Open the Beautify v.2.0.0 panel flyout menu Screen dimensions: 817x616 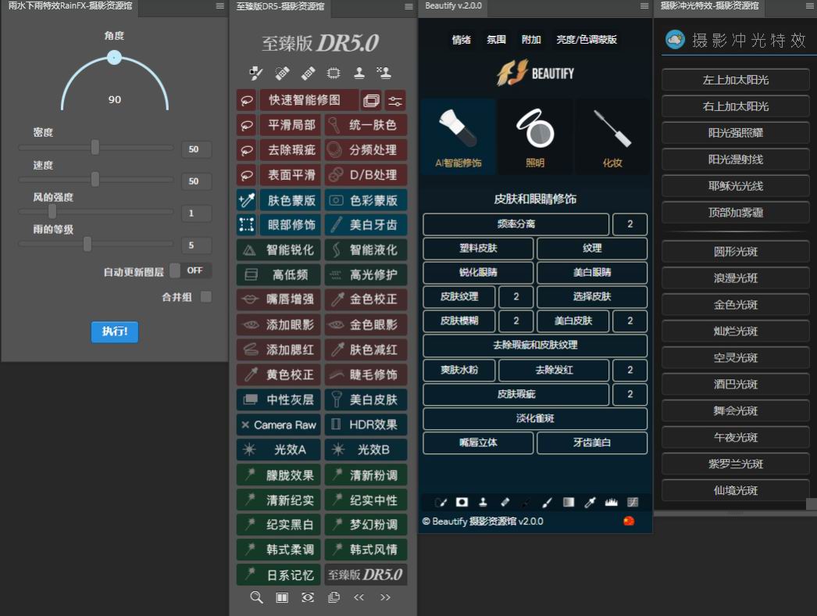pos(644,5)
